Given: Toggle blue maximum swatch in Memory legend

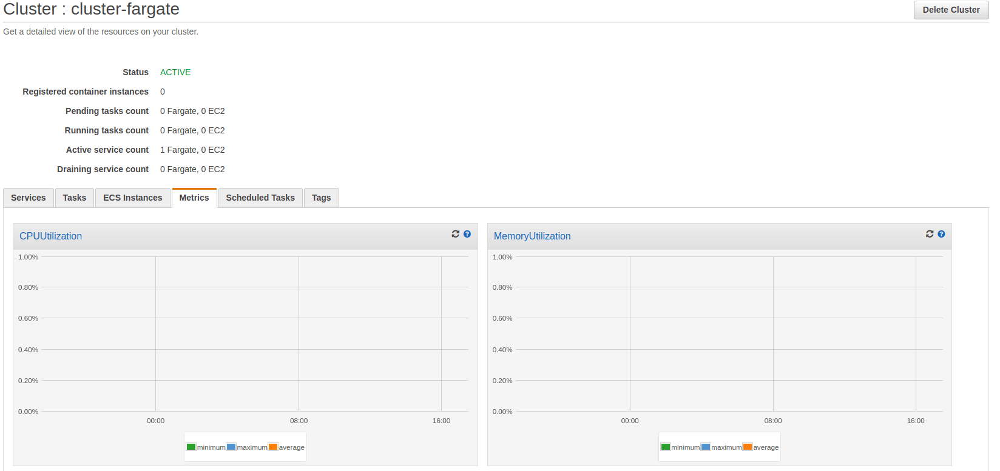Looking at the screenshot, I should pyautogui.click(x=706, y=447).
